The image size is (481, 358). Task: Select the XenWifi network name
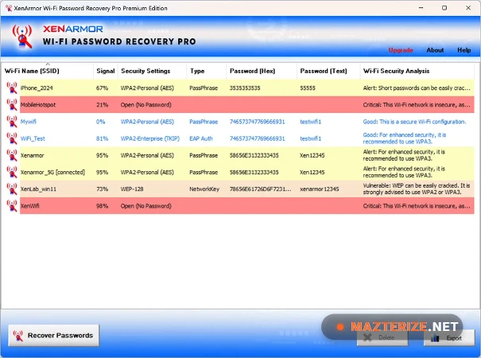tap(29, 206)
